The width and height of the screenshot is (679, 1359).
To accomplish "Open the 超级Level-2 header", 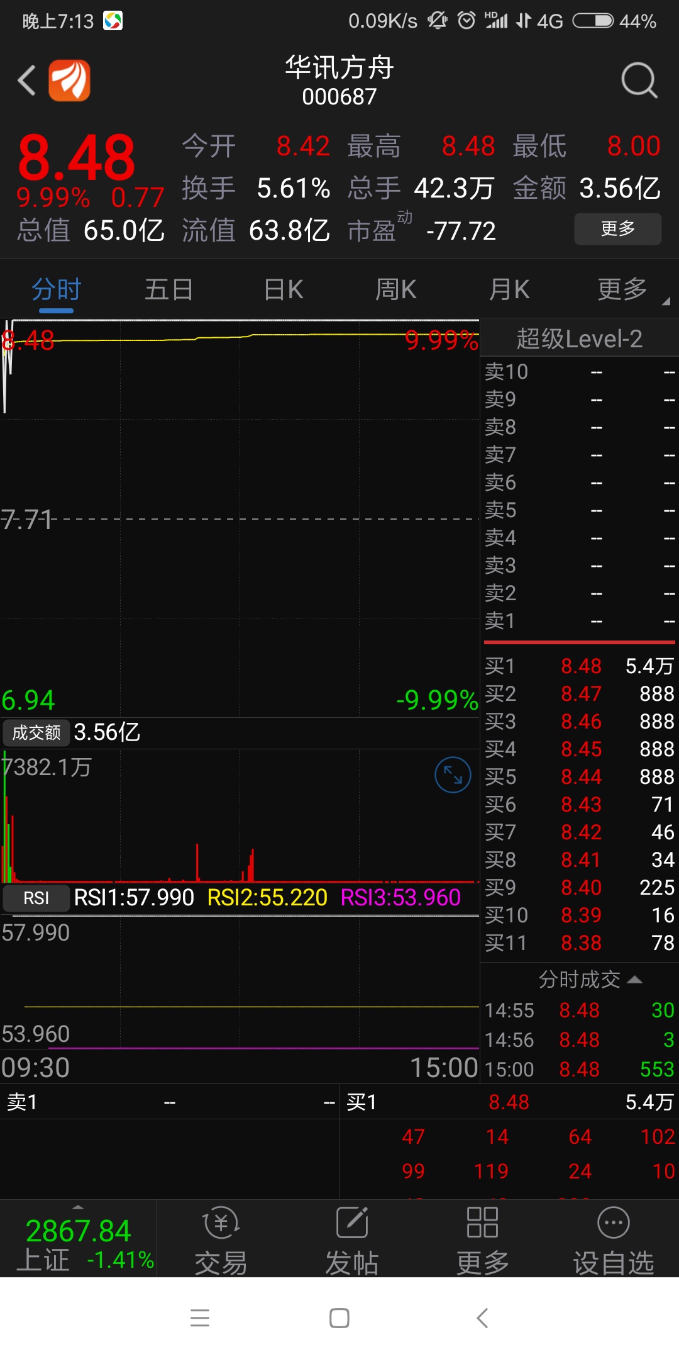I will [x=579, y=338].
